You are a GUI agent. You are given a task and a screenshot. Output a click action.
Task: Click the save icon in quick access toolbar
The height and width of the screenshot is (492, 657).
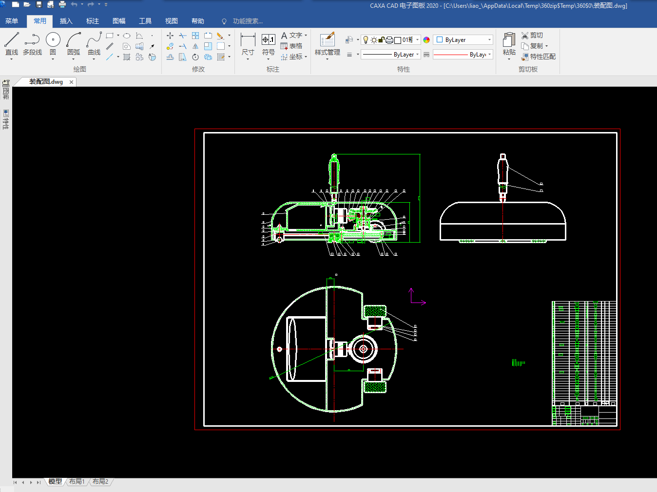(39, 4)
